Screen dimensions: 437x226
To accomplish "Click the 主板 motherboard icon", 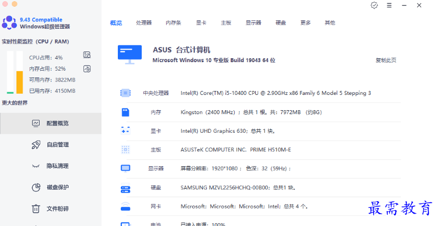I will tap(125, 150).
